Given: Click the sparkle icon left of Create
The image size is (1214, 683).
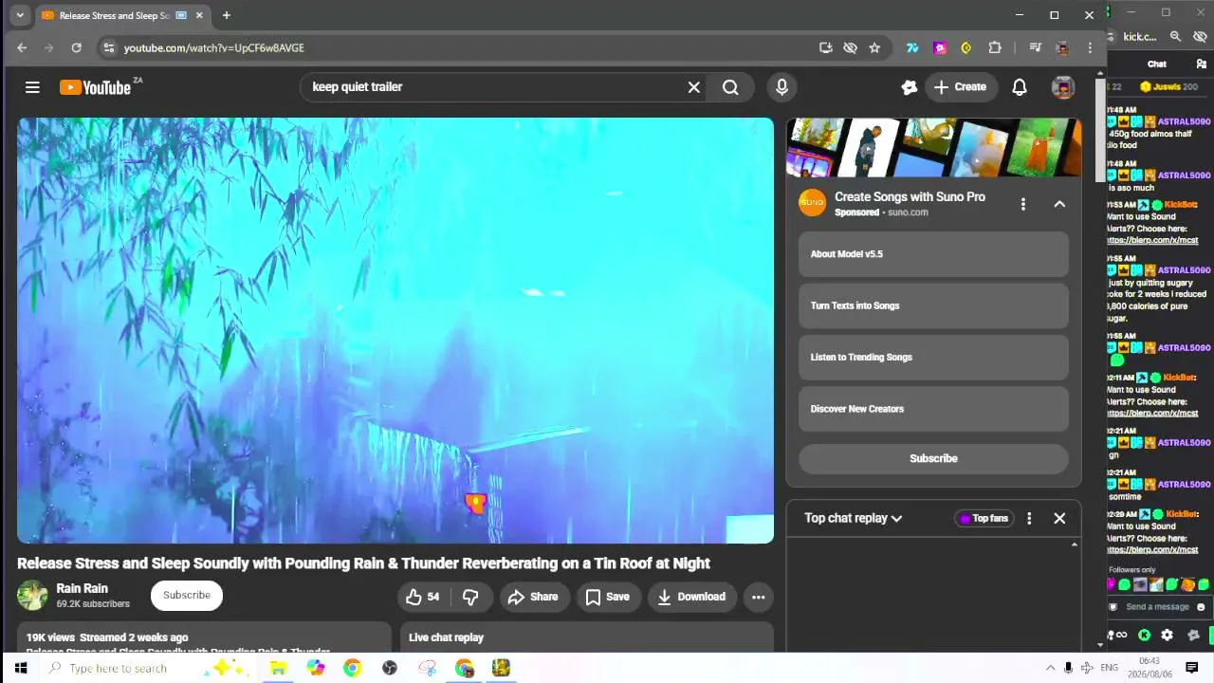Looking at the screenshot, I should click(910, 87).
